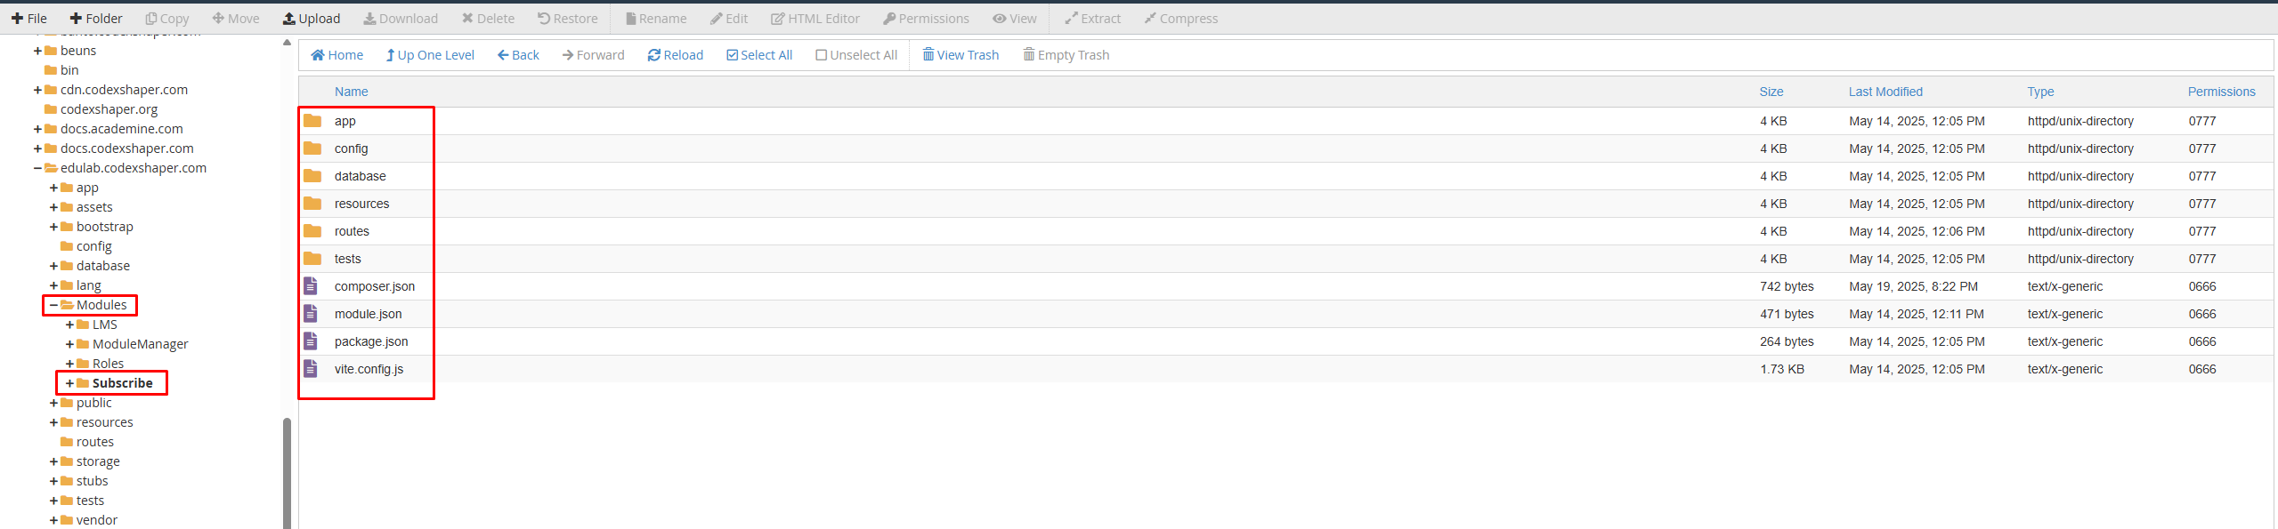Select the config folder icon in file list

[312, 148]
